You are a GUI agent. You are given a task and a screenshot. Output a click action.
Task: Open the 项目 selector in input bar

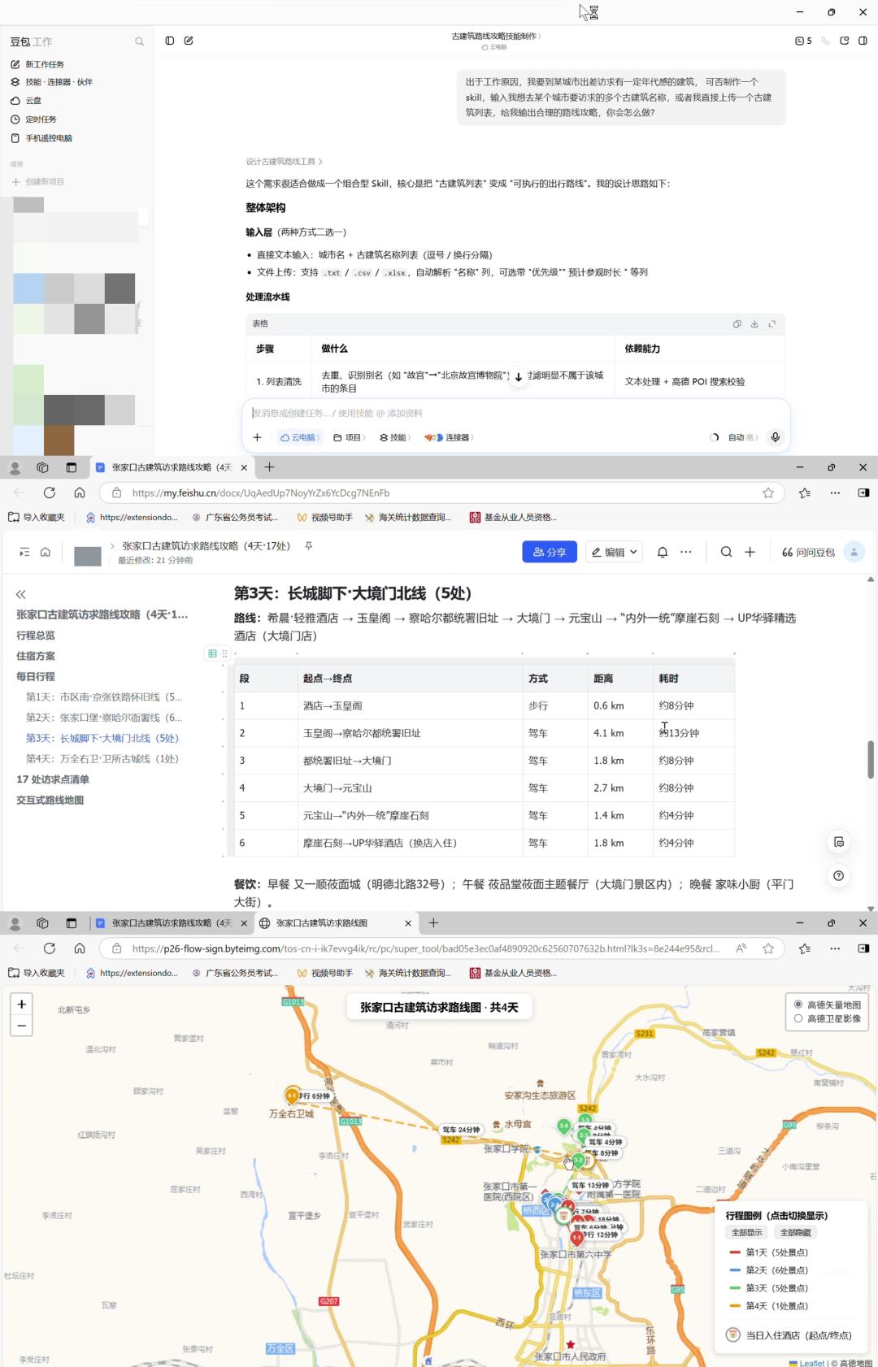point(349,437)
